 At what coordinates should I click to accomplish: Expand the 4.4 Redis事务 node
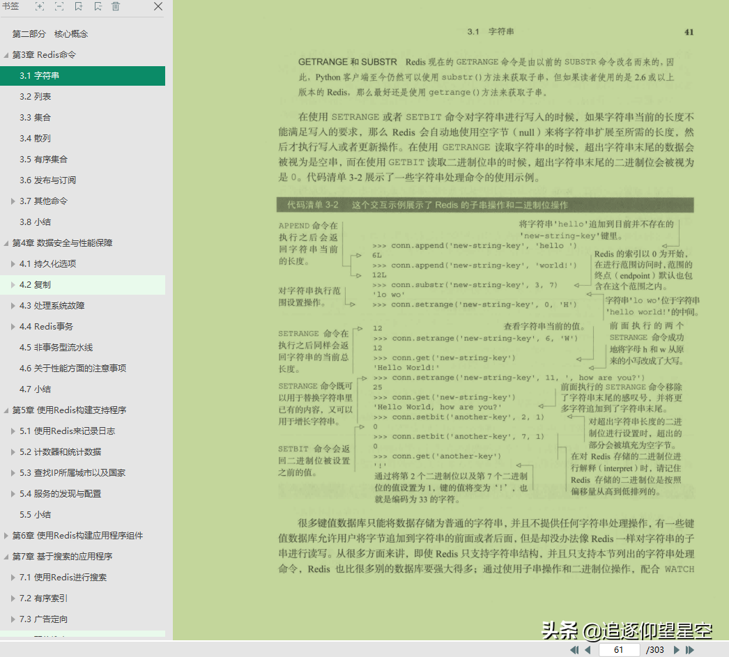pos(13,327)
